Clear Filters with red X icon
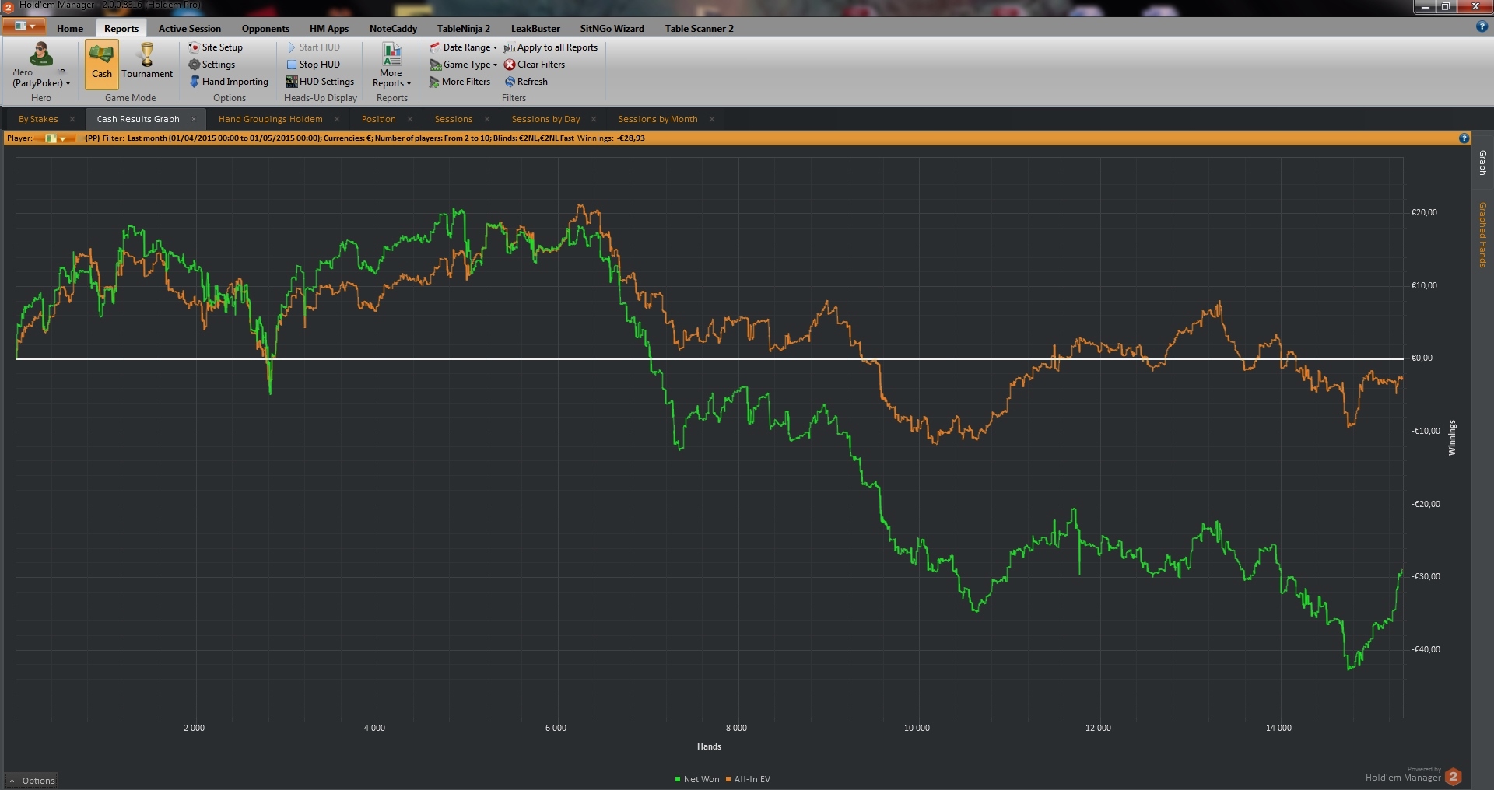This screenshot has height=790, width=1494. (x=510, y=65)
